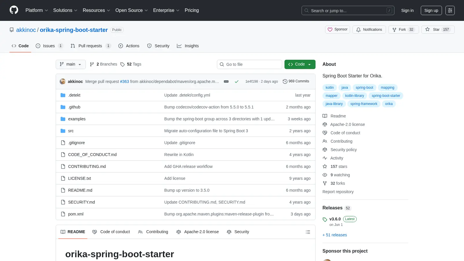This screenshot has width=464, height=261.
Task: Switch to the Actions tab
Action: point(129,46)
